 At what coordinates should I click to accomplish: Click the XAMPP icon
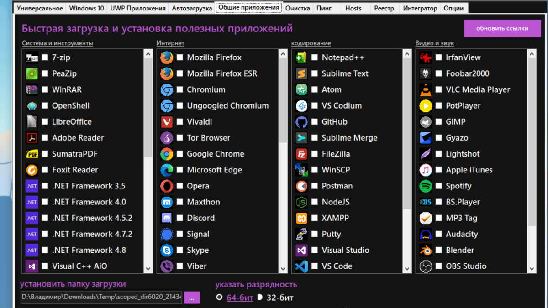[x=301, y=218]
